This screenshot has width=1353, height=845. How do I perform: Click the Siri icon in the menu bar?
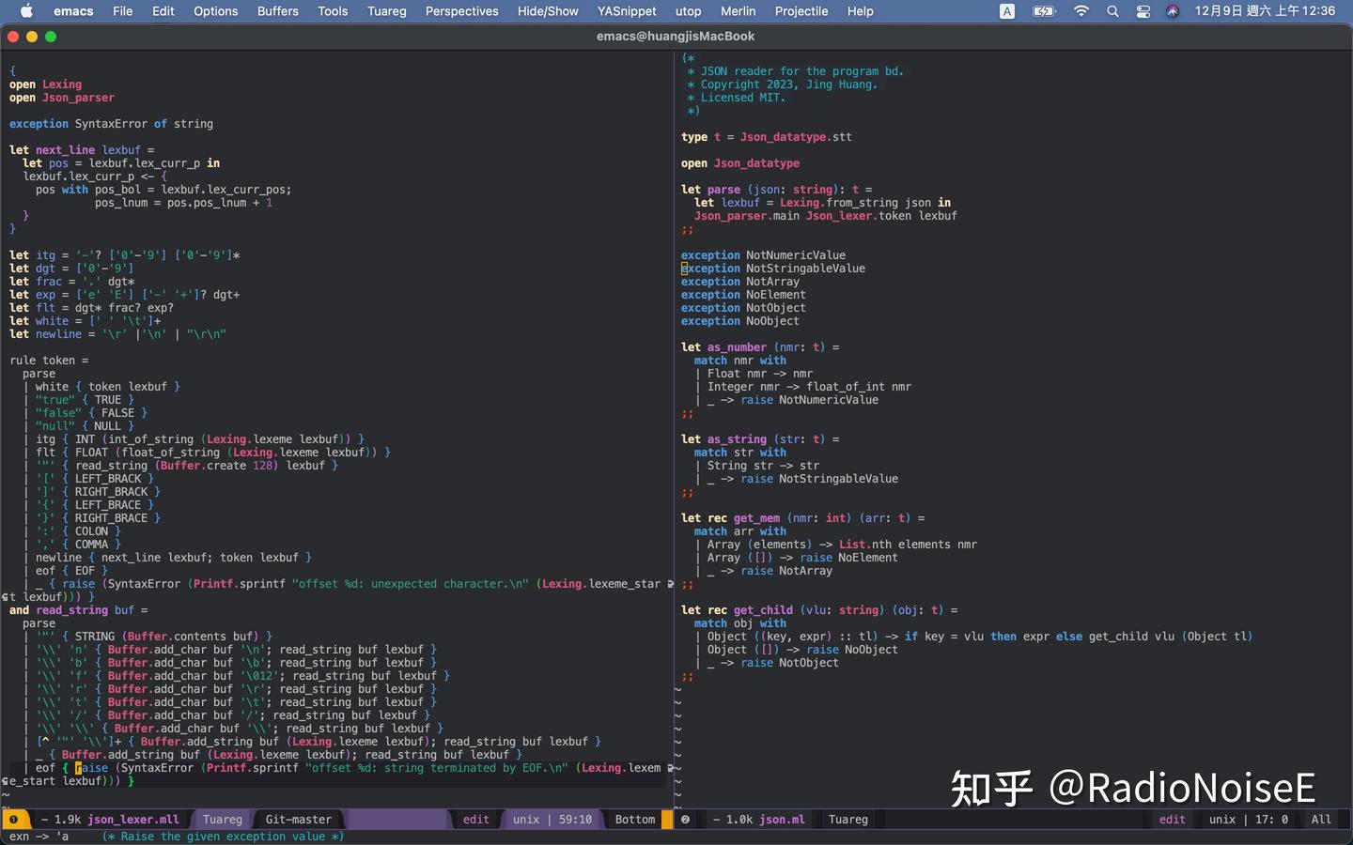(1173, 11)
